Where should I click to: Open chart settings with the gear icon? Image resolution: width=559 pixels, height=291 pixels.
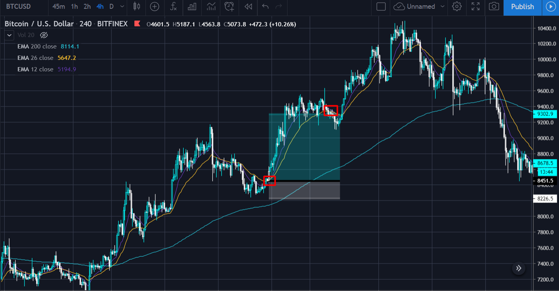pos(457,7)
